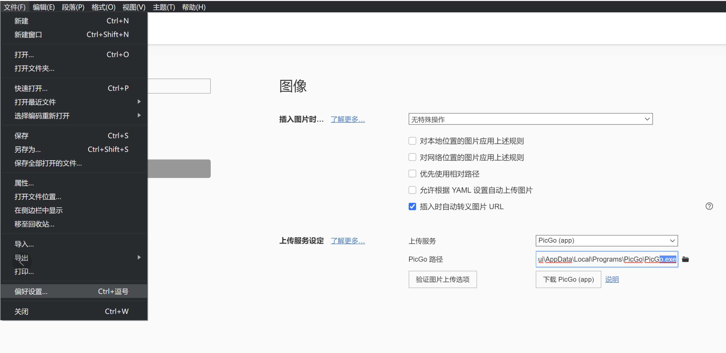Expand the 选择编码重新打开 submenu
This screenshot has width=726, height=353.
click(139, 115)
